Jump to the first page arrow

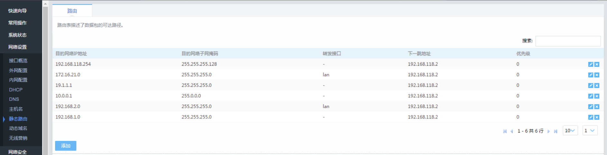505,131
